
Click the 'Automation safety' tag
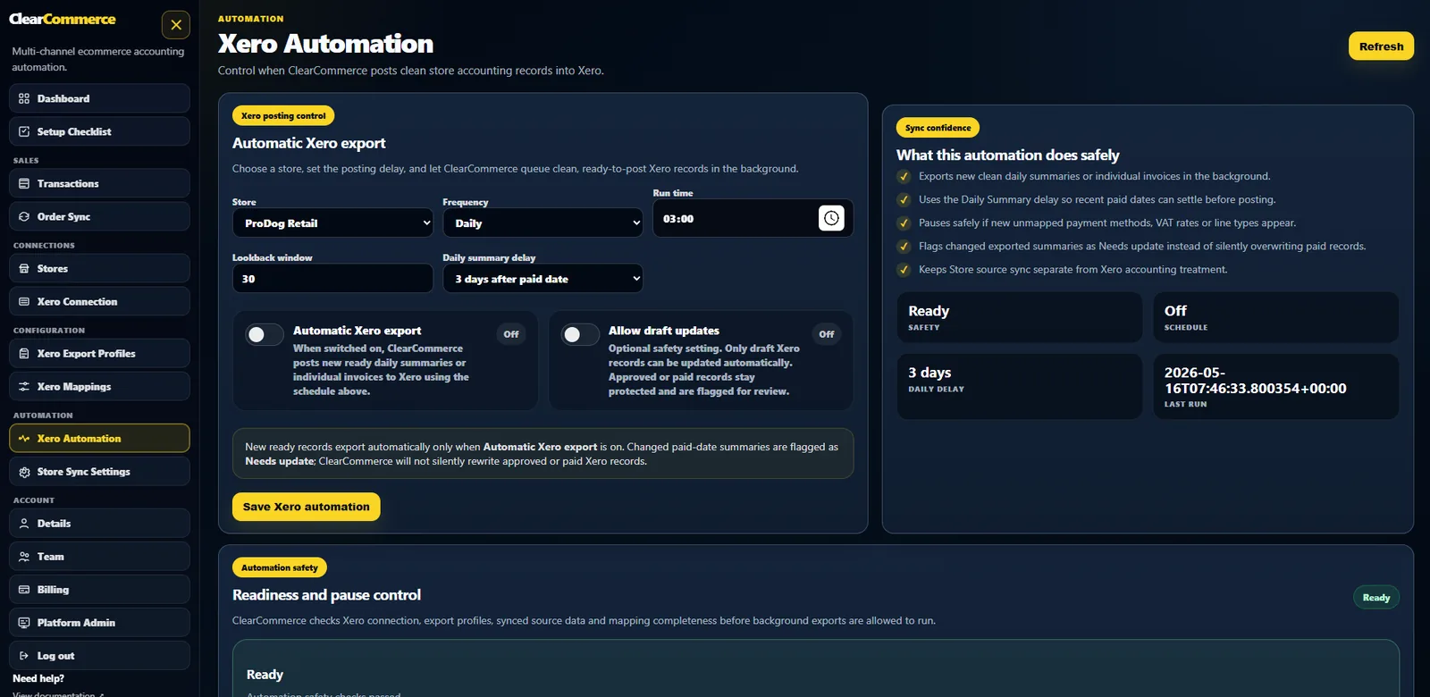(280, 567)
